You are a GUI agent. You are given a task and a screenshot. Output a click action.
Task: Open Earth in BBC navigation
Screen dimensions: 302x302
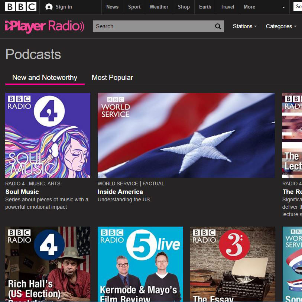pos(205,7)
